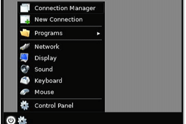Click the Sound speaker icon

[x=25, y=69]
